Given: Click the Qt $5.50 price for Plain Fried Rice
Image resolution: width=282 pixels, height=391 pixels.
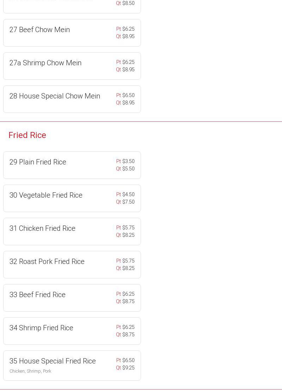Looking at the screenshot, I should point(125,169).
